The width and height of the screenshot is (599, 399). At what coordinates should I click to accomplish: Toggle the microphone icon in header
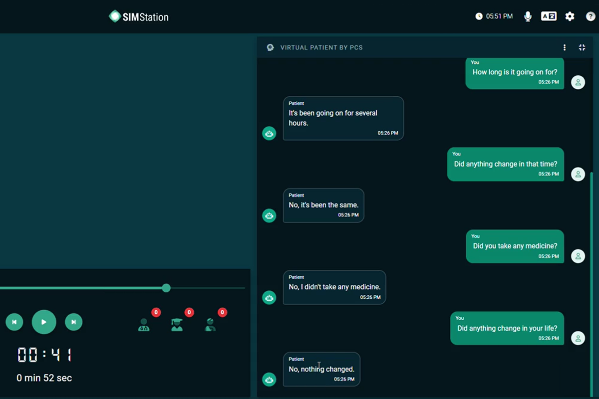point(528,16)
